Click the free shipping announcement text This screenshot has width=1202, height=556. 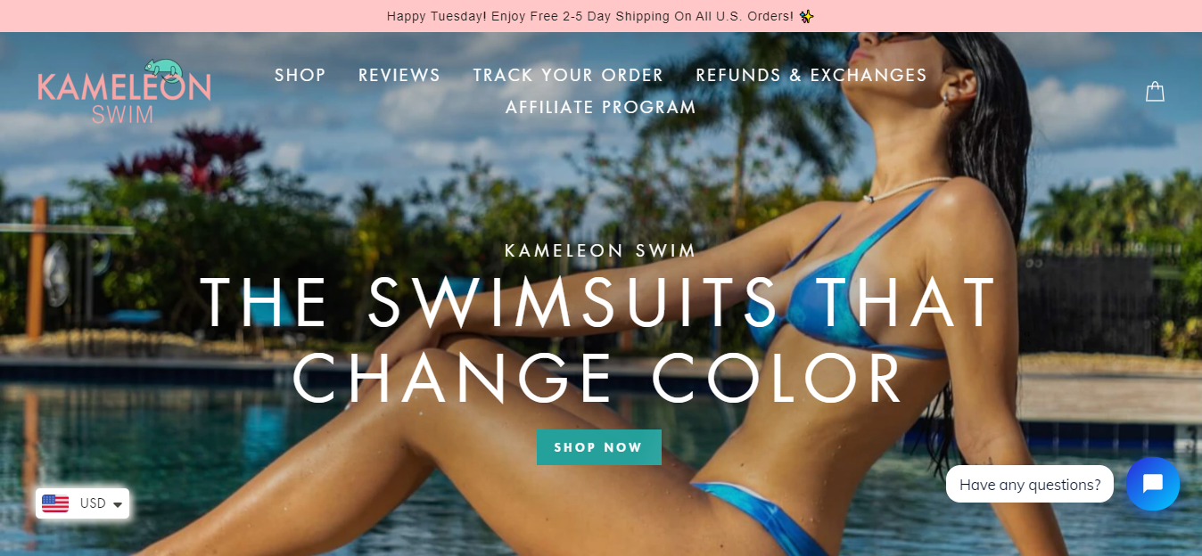(x=590, y=16)
